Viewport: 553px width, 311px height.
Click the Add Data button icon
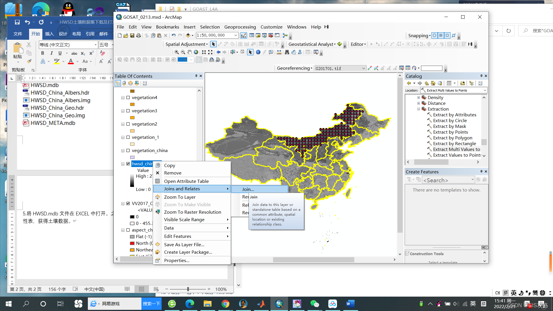tap(188, 35)
